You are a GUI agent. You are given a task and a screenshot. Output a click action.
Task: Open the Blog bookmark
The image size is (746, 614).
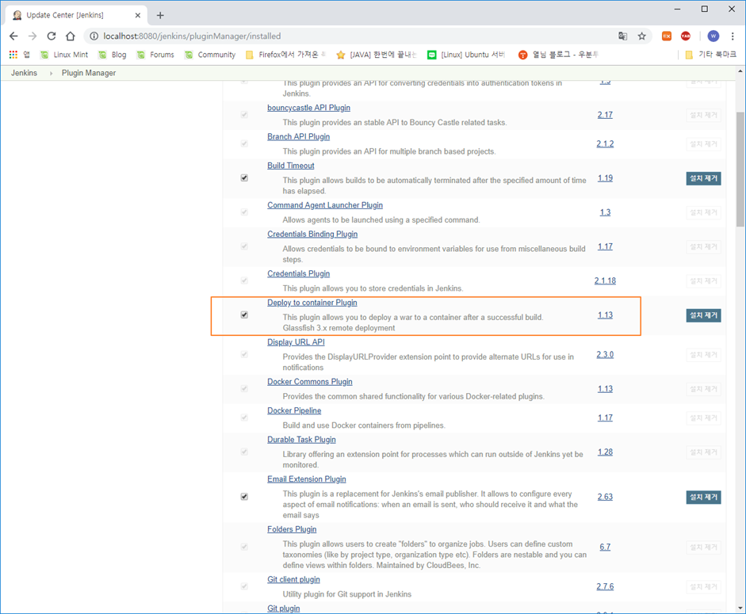pos(113,55)
